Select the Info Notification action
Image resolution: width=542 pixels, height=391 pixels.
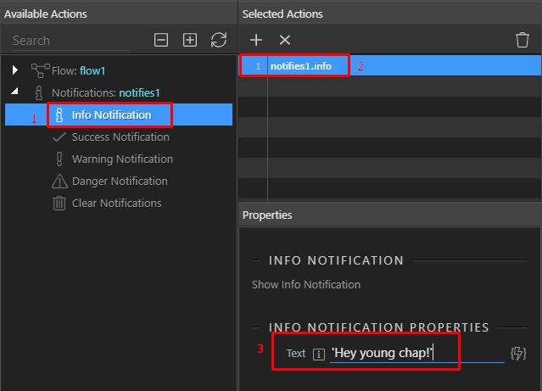119,115
